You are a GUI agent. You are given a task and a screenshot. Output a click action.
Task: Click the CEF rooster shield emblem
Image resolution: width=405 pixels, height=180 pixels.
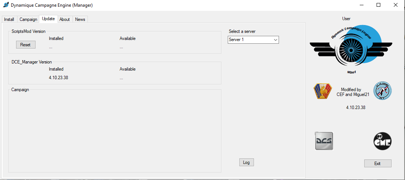pos(322,91)
